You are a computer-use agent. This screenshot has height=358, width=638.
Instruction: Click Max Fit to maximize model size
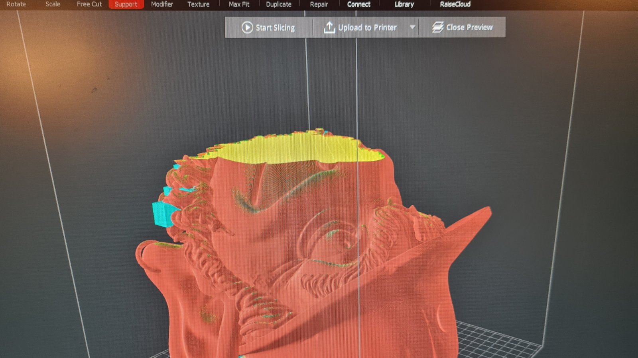click(x=239, y=4)
